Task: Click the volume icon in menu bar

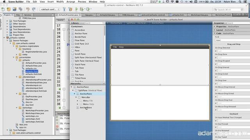Action: (x=191, y=2)
